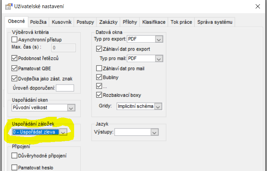Toggle the Bubliny checkbox

pos(99,77)
